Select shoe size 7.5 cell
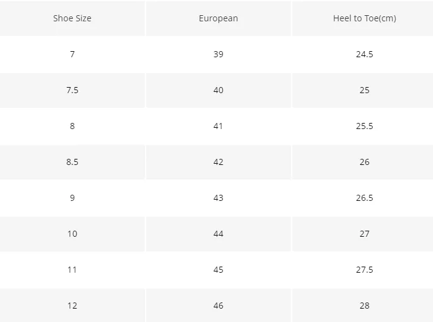The image size is (433, 322). 72,90
